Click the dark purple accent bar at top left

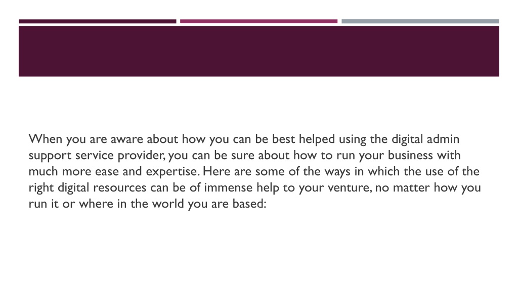click(98, 21)
